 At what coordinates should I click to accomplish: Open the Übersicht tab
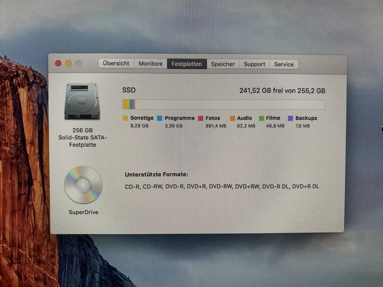[x=116, y=64]
